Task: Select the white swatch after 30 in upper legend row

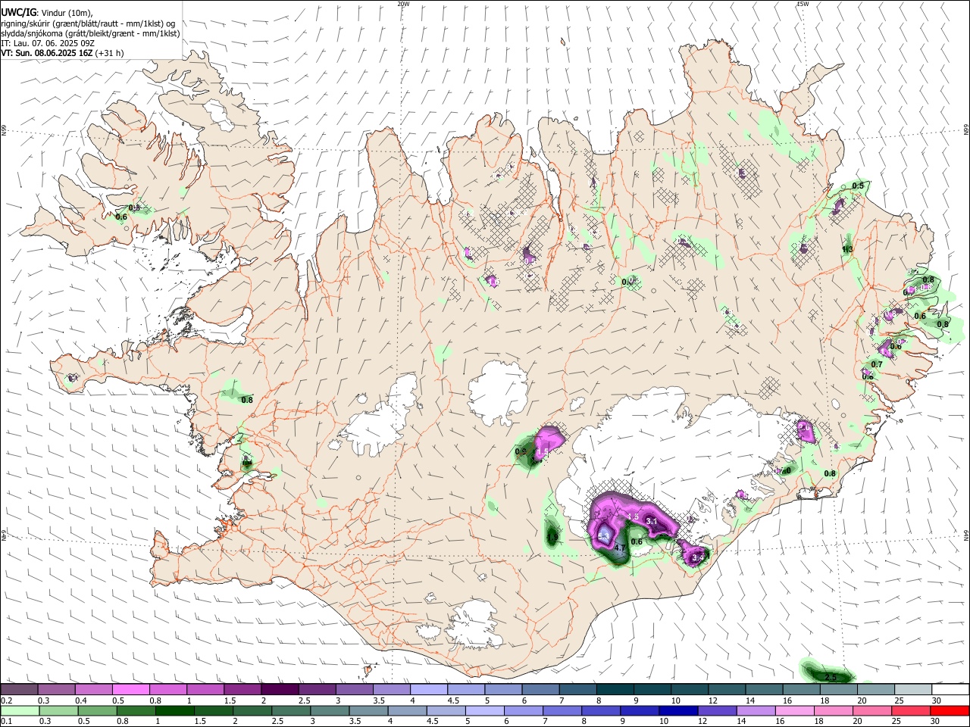Action: [x=951, y=689]
